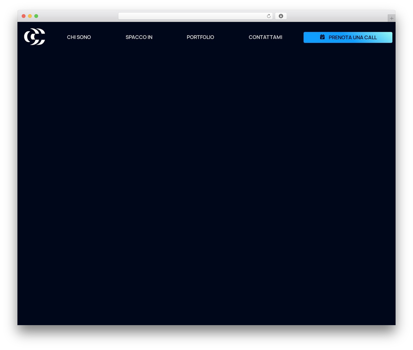Open a new tab with the plus button

click(391, 18)
